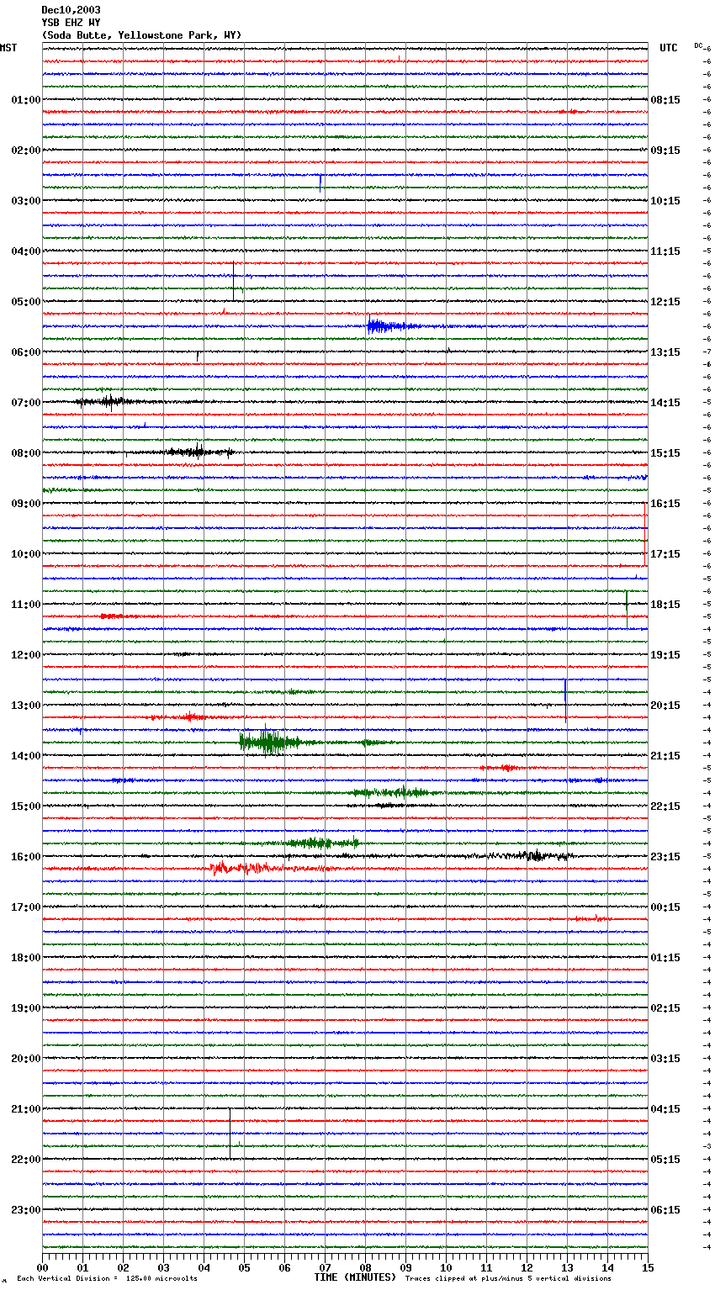The width and height of the screenshot is (715, 1290).
Task: Click the 02:00 MST time label
Action: pyautogui.click(x=26, y=151)
